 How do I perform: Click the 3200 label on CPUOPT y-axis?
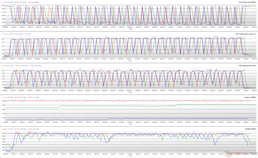3,134
